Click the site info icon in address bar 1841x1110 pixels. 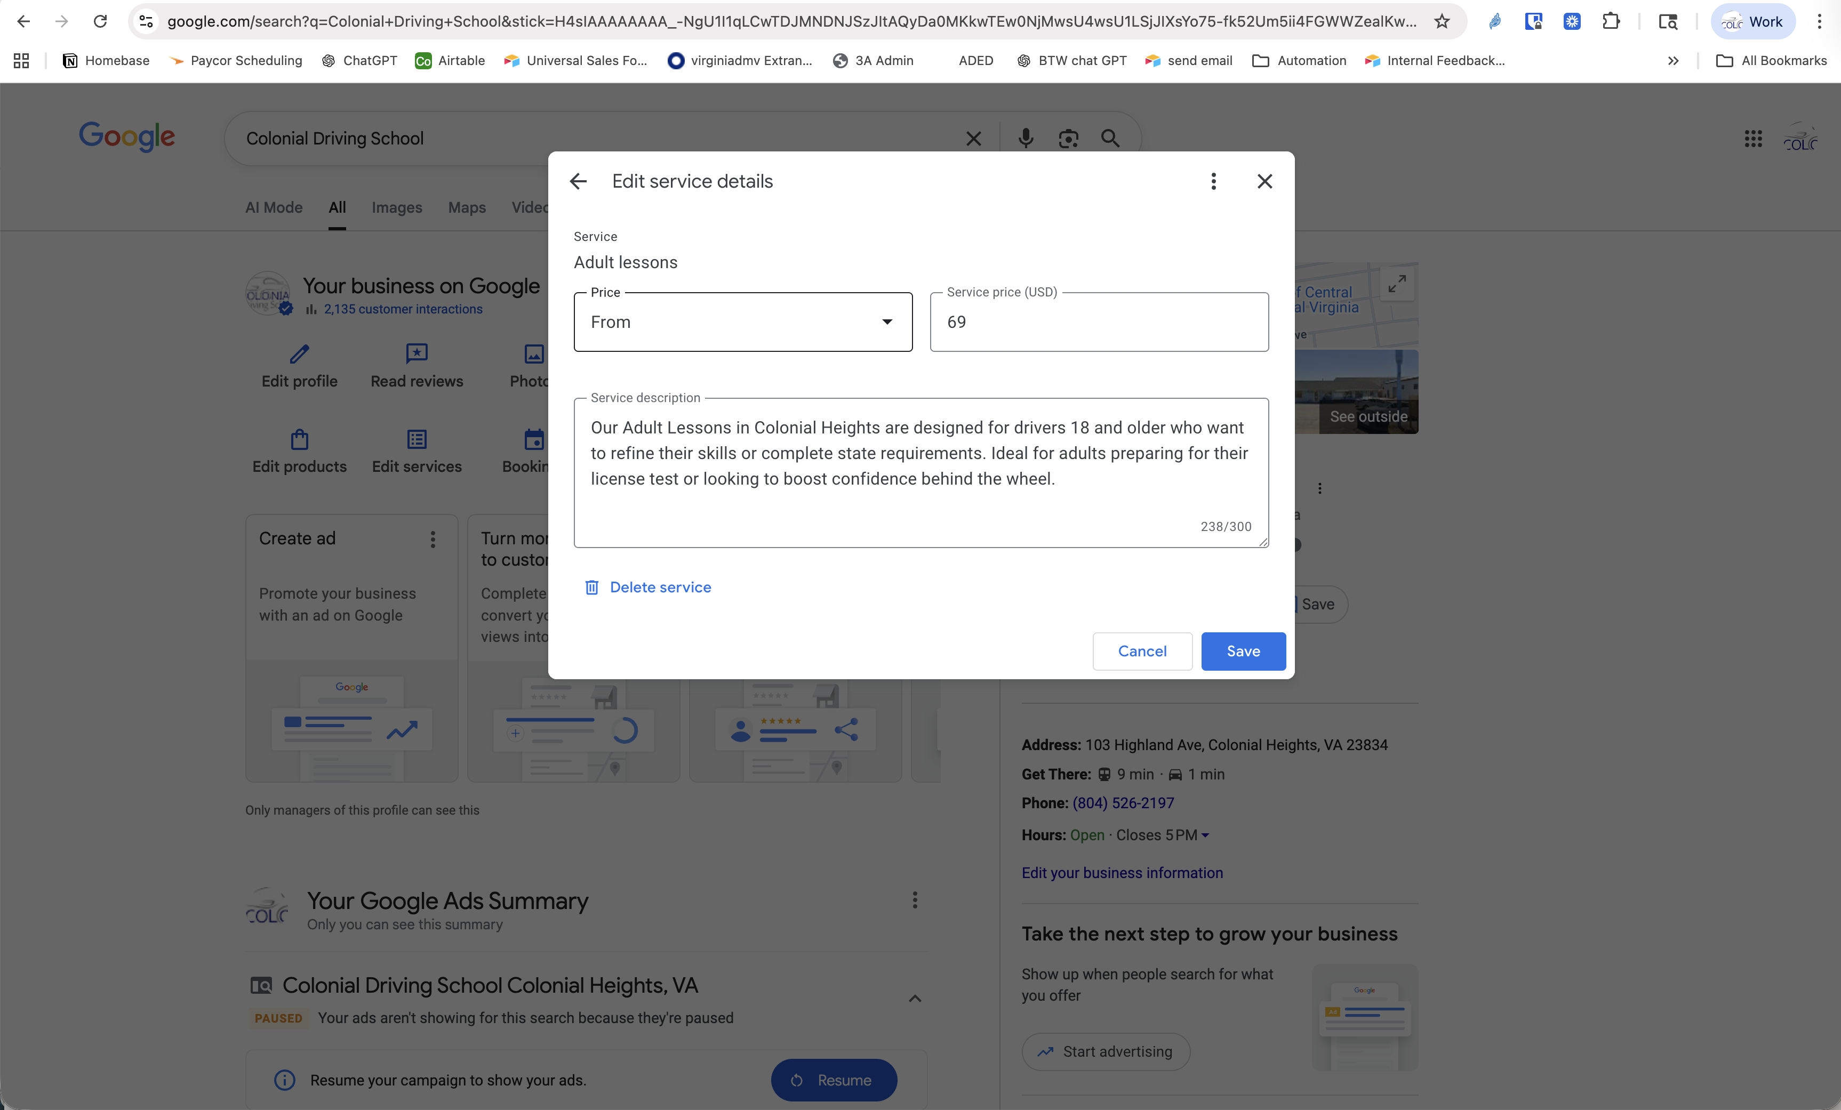coord(147,22)
